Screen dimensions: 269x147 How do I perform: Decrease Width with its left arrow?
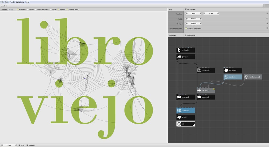[x=187, y=19]
